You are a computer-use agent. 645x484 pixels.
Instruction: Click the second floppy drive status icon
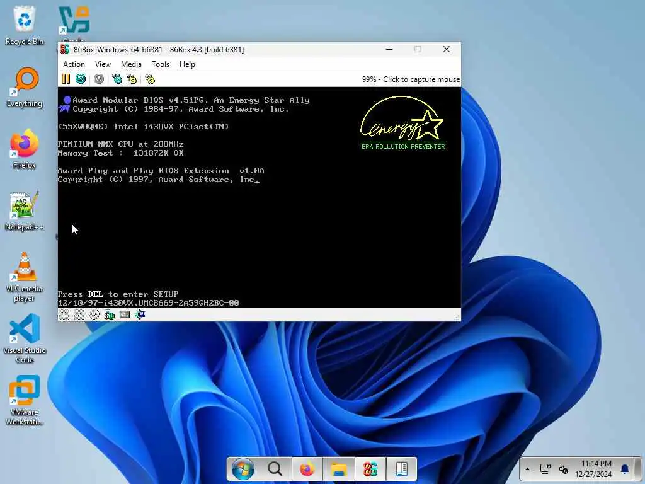coord(79,315)
